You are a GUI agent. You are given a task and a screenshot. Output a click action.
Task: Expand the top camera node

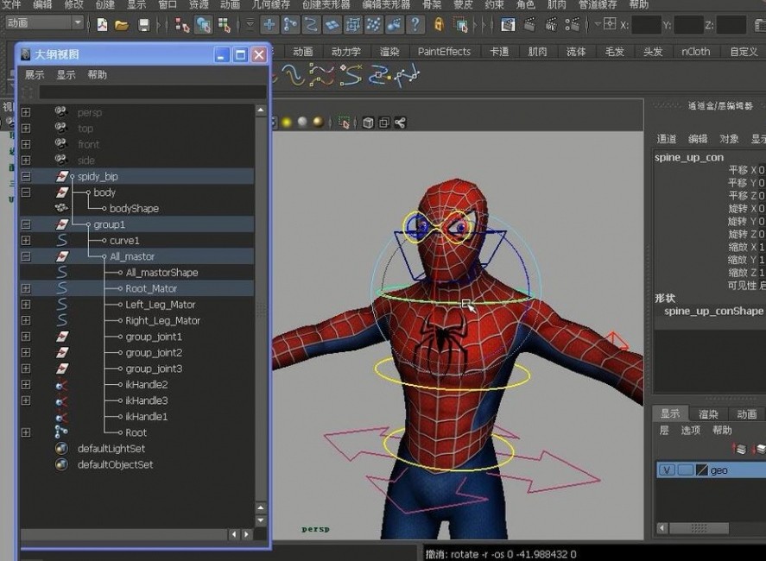26,129
